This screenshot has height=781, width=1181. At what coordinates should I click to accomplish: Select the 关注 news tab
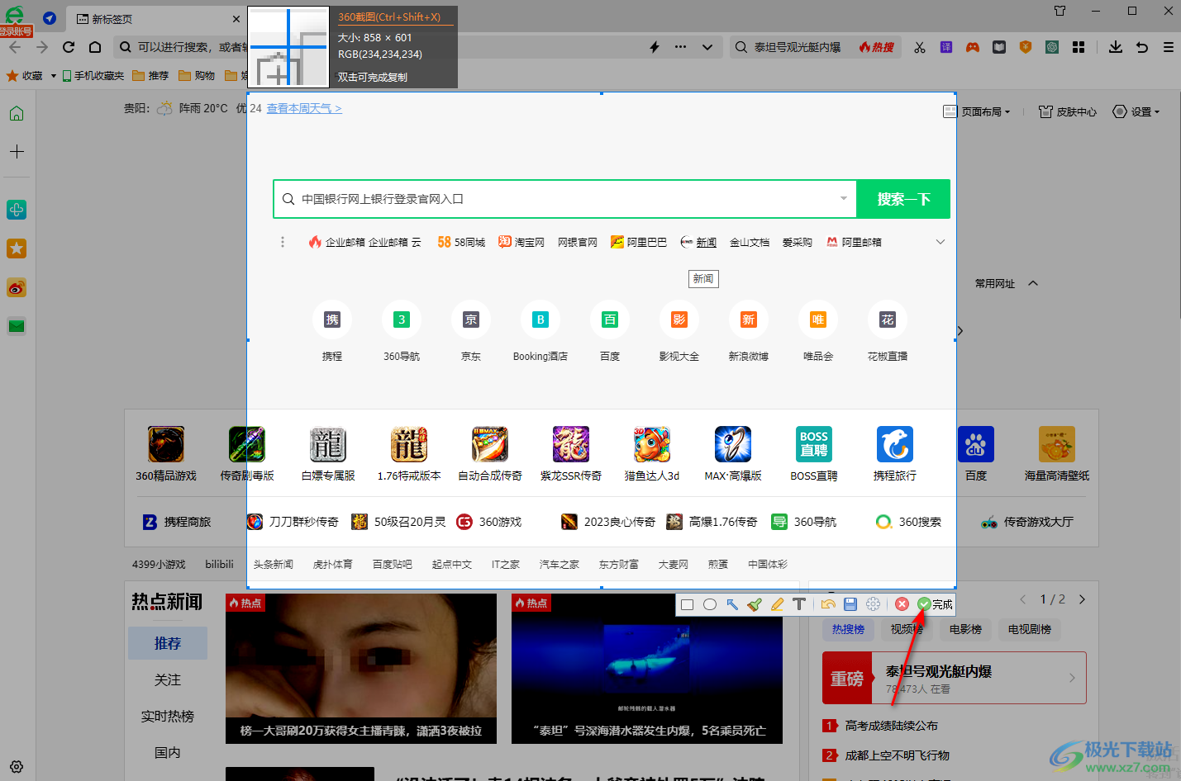pos(168,679)
